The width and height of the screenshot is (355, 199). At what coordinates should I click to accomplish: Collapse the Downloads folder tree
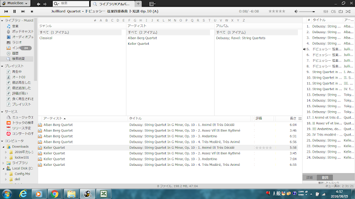click(x=3, y=147)
